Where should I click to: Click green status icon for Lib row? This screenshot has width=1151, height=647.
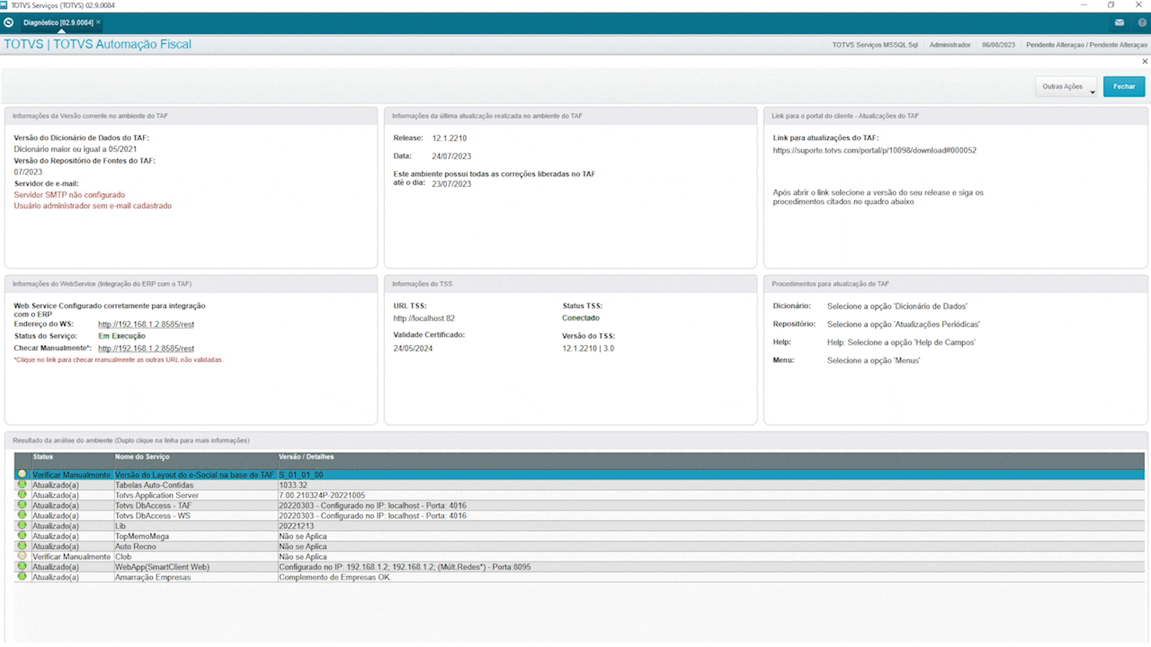[x=22, y=525]
